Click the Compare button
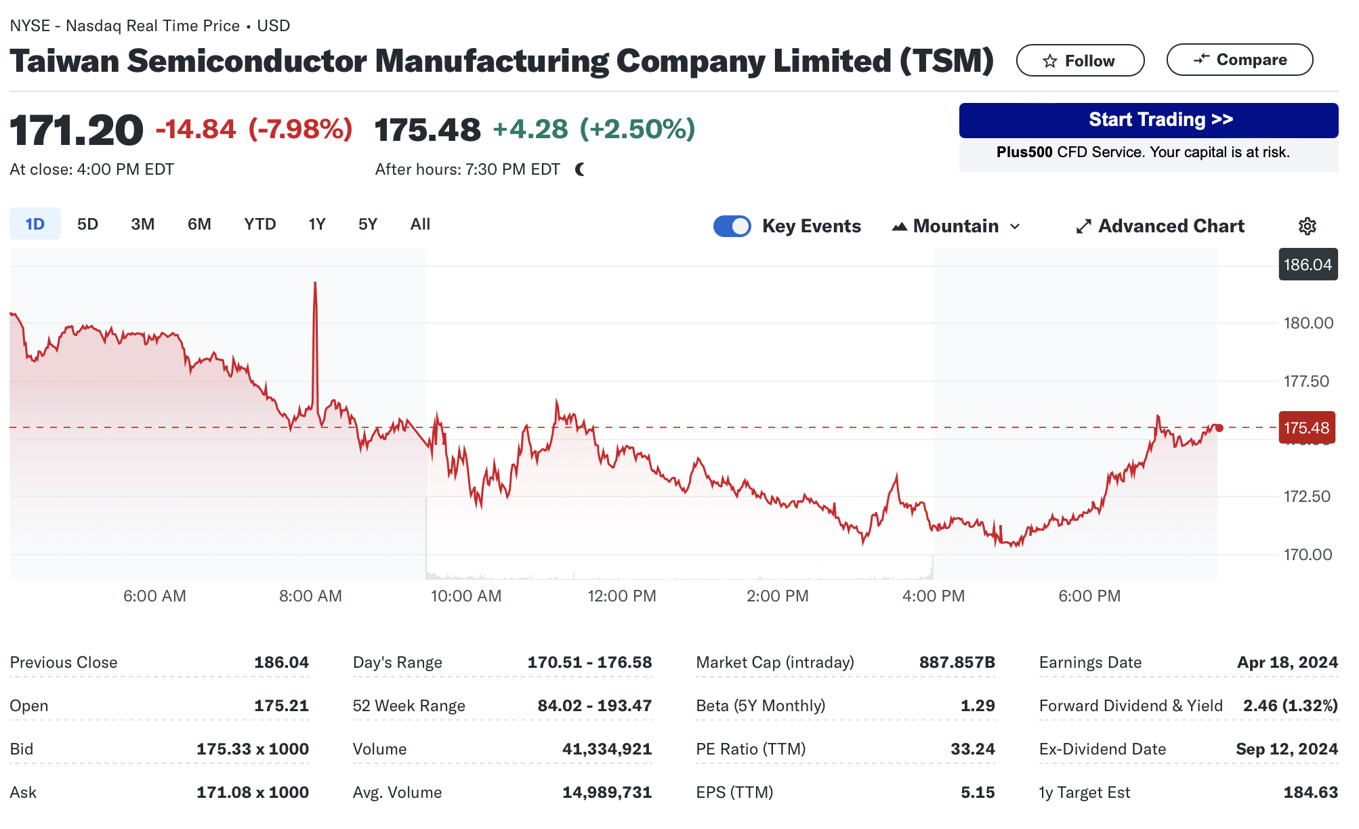1359x829 pixels. tap(1239, 60)
